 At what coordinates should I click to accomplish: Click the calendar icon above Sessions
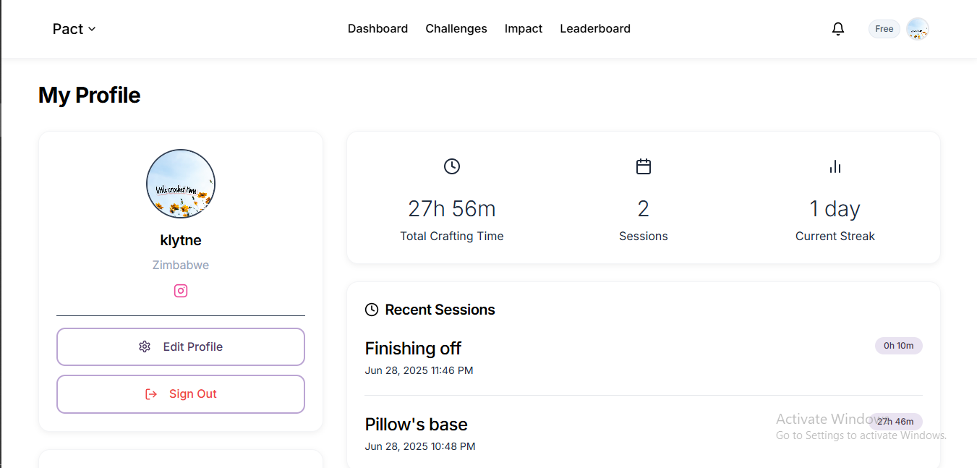point(644,166)
